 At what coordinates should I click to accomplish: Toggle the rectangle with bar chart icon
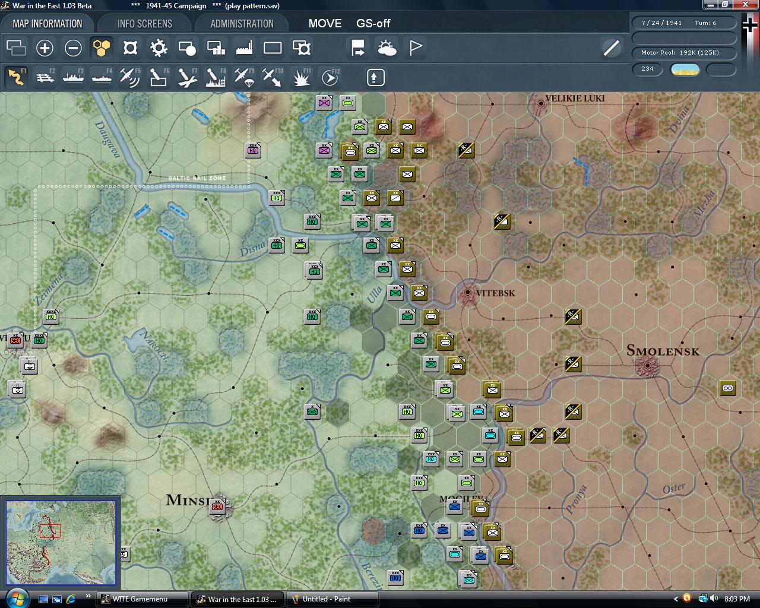click(216, 47)
